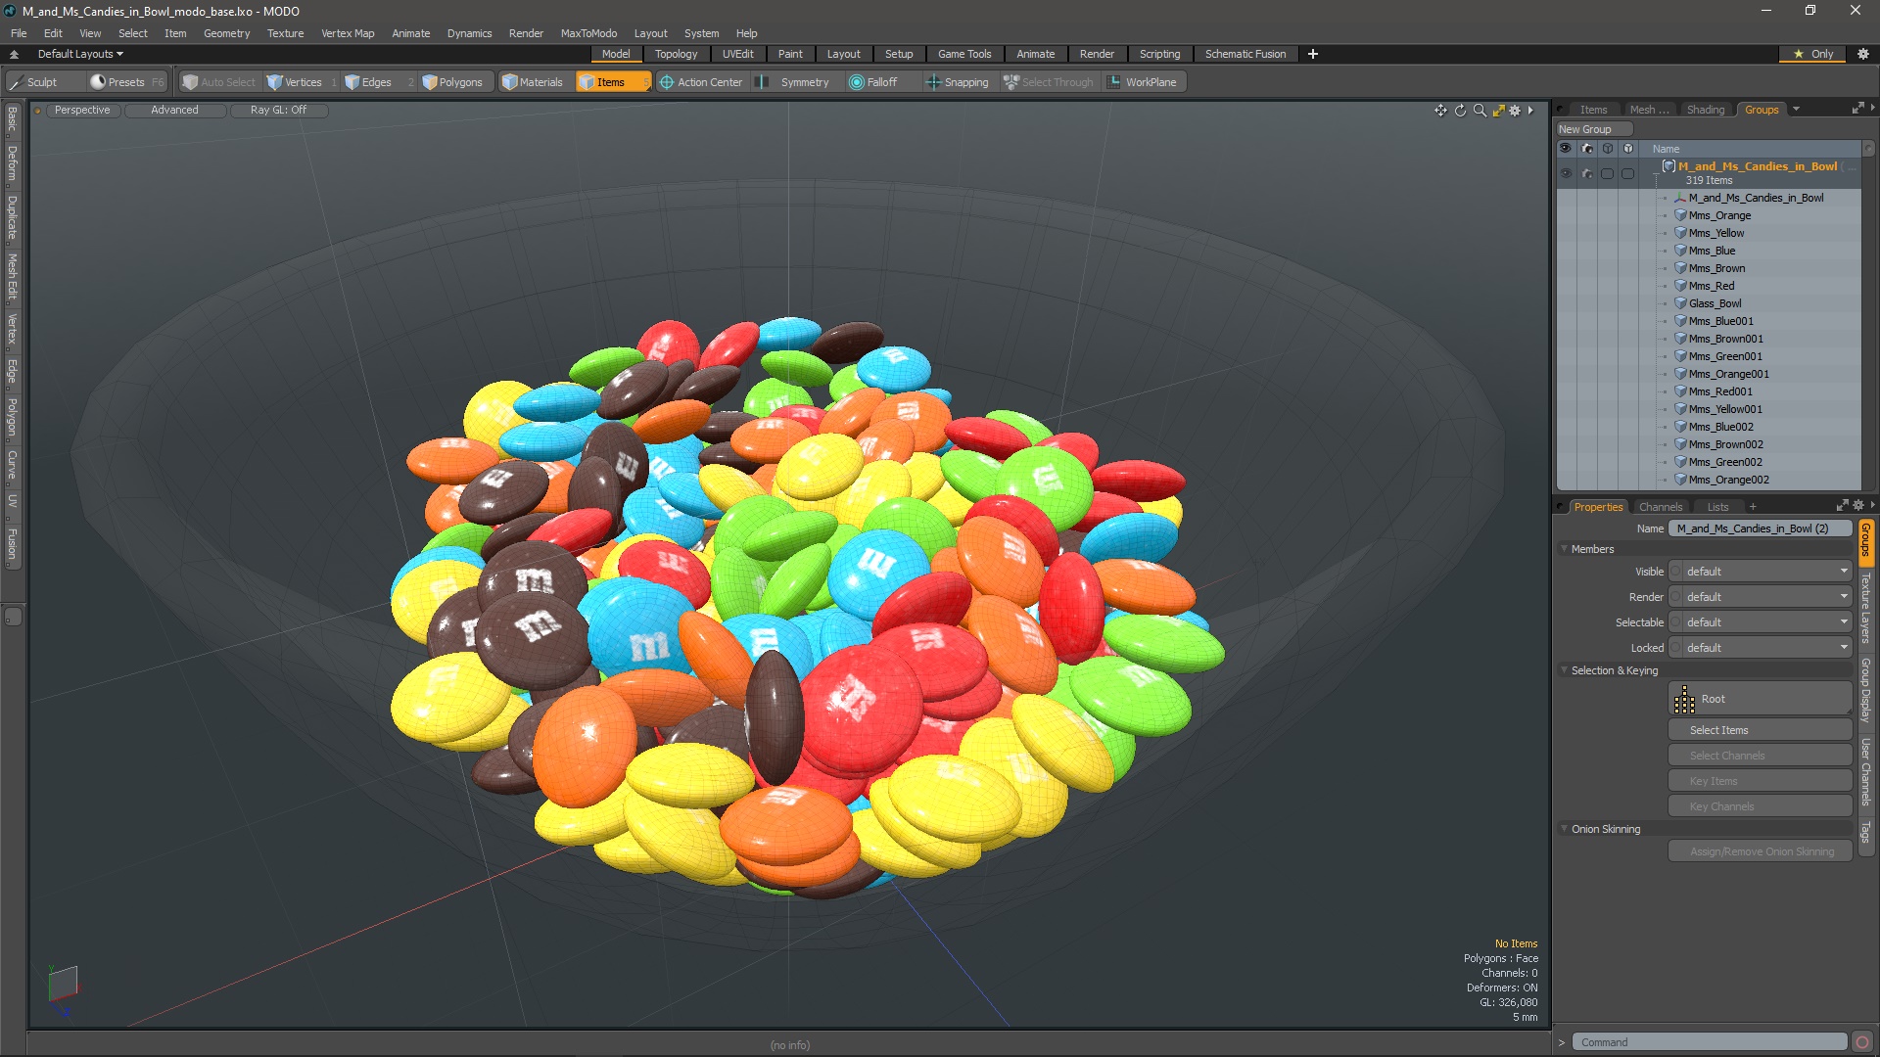Click the record button next to Command field
Viewport: 1880px width, 1057px height.
click(1862, 1042)
